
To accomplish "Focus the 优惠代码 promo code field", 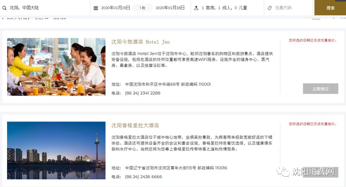I will [289, 8].
